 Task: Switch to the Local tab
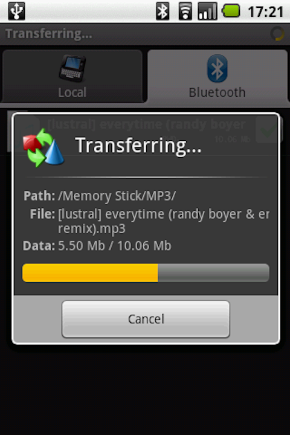pos(72,77)
